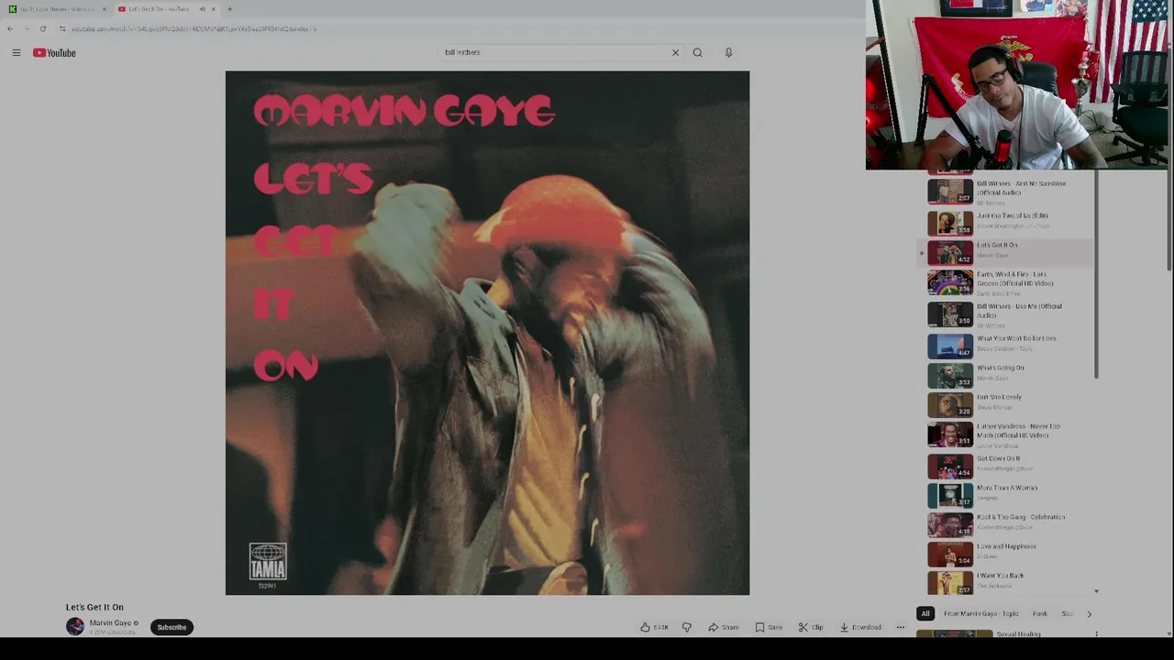Open a new browser tab
The width and height of the screenshot is (1174, 660).
point(229,9)
